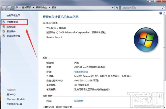Open 设备管理器 from the sidebar
This screenshot has height=109, width=166.
[12, 22]
